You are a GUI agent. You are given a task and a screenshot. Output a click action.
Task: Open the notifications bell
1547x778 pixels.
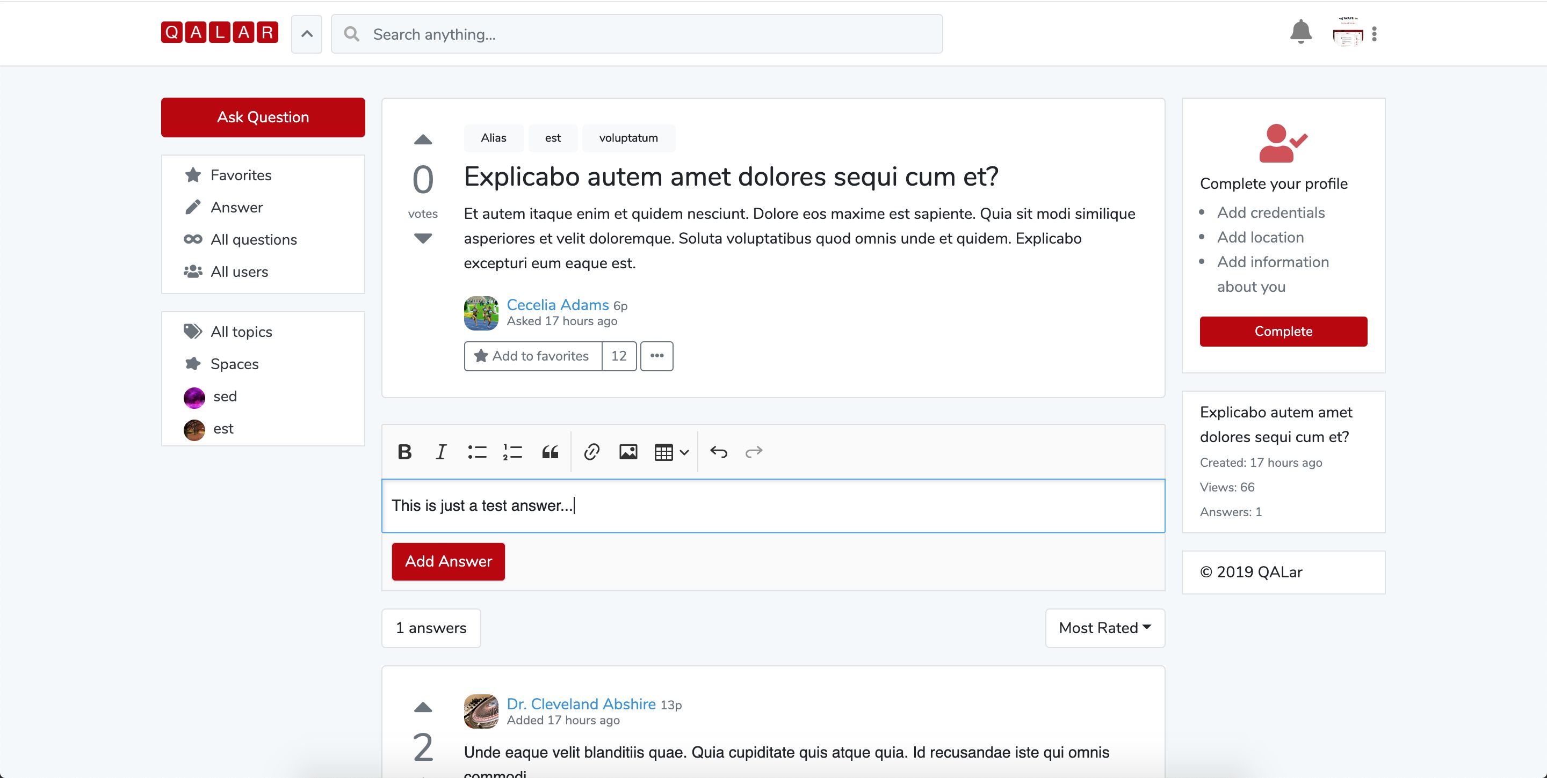click(1300, 32)
